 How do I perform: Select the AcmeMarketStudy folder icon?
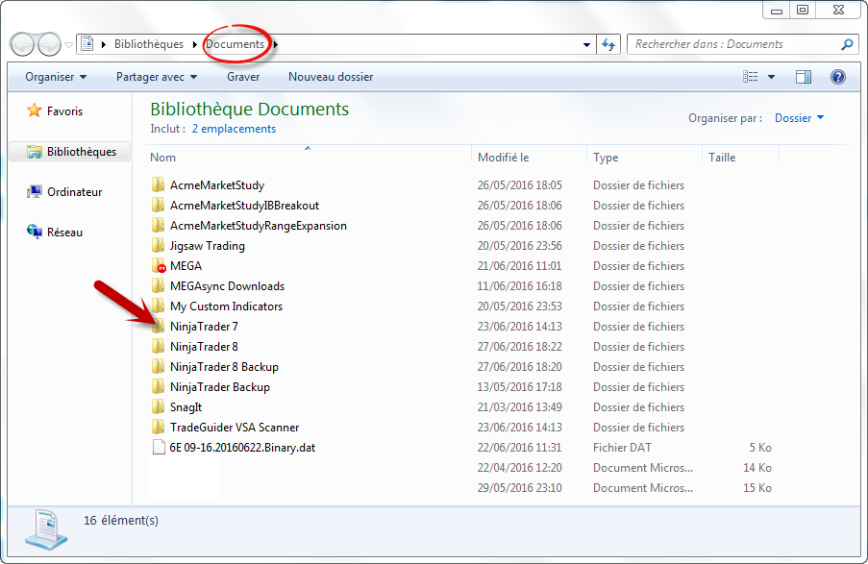[159, 184]
